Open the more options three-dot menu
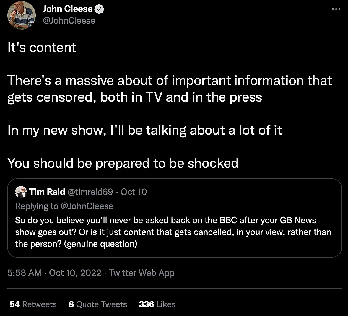The height and width of the screenshot is (316, 348). pyautogui.click(x=336, y=9)
